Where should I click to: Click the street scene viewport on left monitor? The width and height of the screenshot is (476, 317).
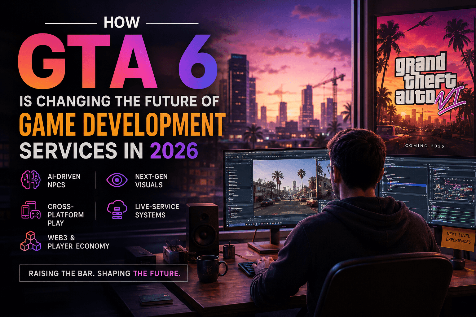pos(285,188)
